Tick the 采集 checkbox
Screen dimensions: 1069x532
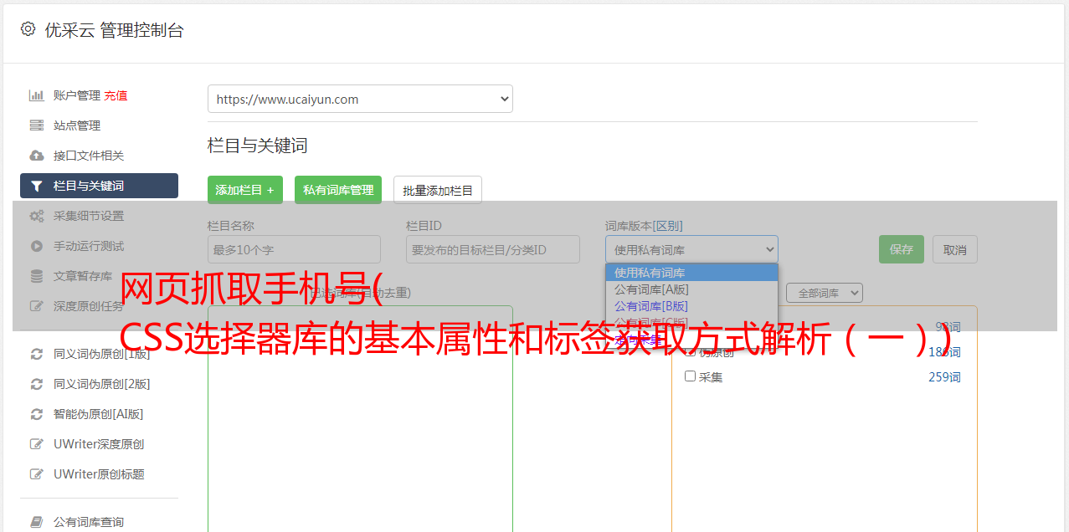pyautogui.click(x=691, y=376)
